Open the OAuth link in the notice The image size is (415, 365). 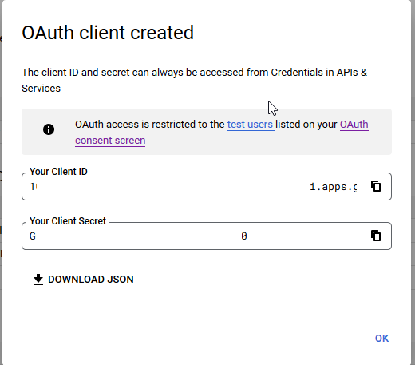tap(354, 125)
